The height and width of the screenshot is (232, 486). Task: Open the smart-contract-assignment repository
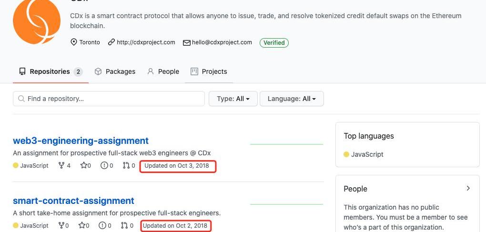click(73, 201)
